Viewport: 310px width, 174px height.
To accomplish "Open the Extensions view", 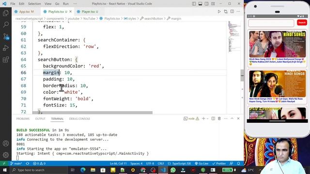I will tap(6, 59).
